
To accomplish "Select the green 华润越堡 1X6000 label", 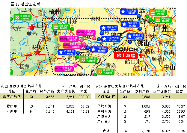I will (x=158, y=13).
